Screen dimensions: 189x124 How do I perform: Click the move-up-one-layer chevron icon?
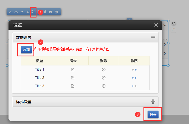tap(16, 12)
